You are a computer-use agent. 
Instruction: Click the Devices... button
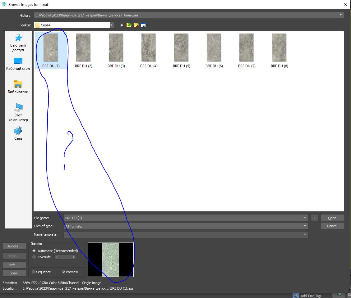tap(14, 246)
